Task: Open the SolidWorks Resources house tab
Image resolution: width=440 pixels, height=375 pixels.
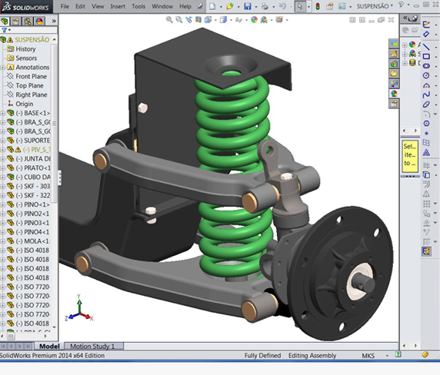Action: click(x=394, y=53)
